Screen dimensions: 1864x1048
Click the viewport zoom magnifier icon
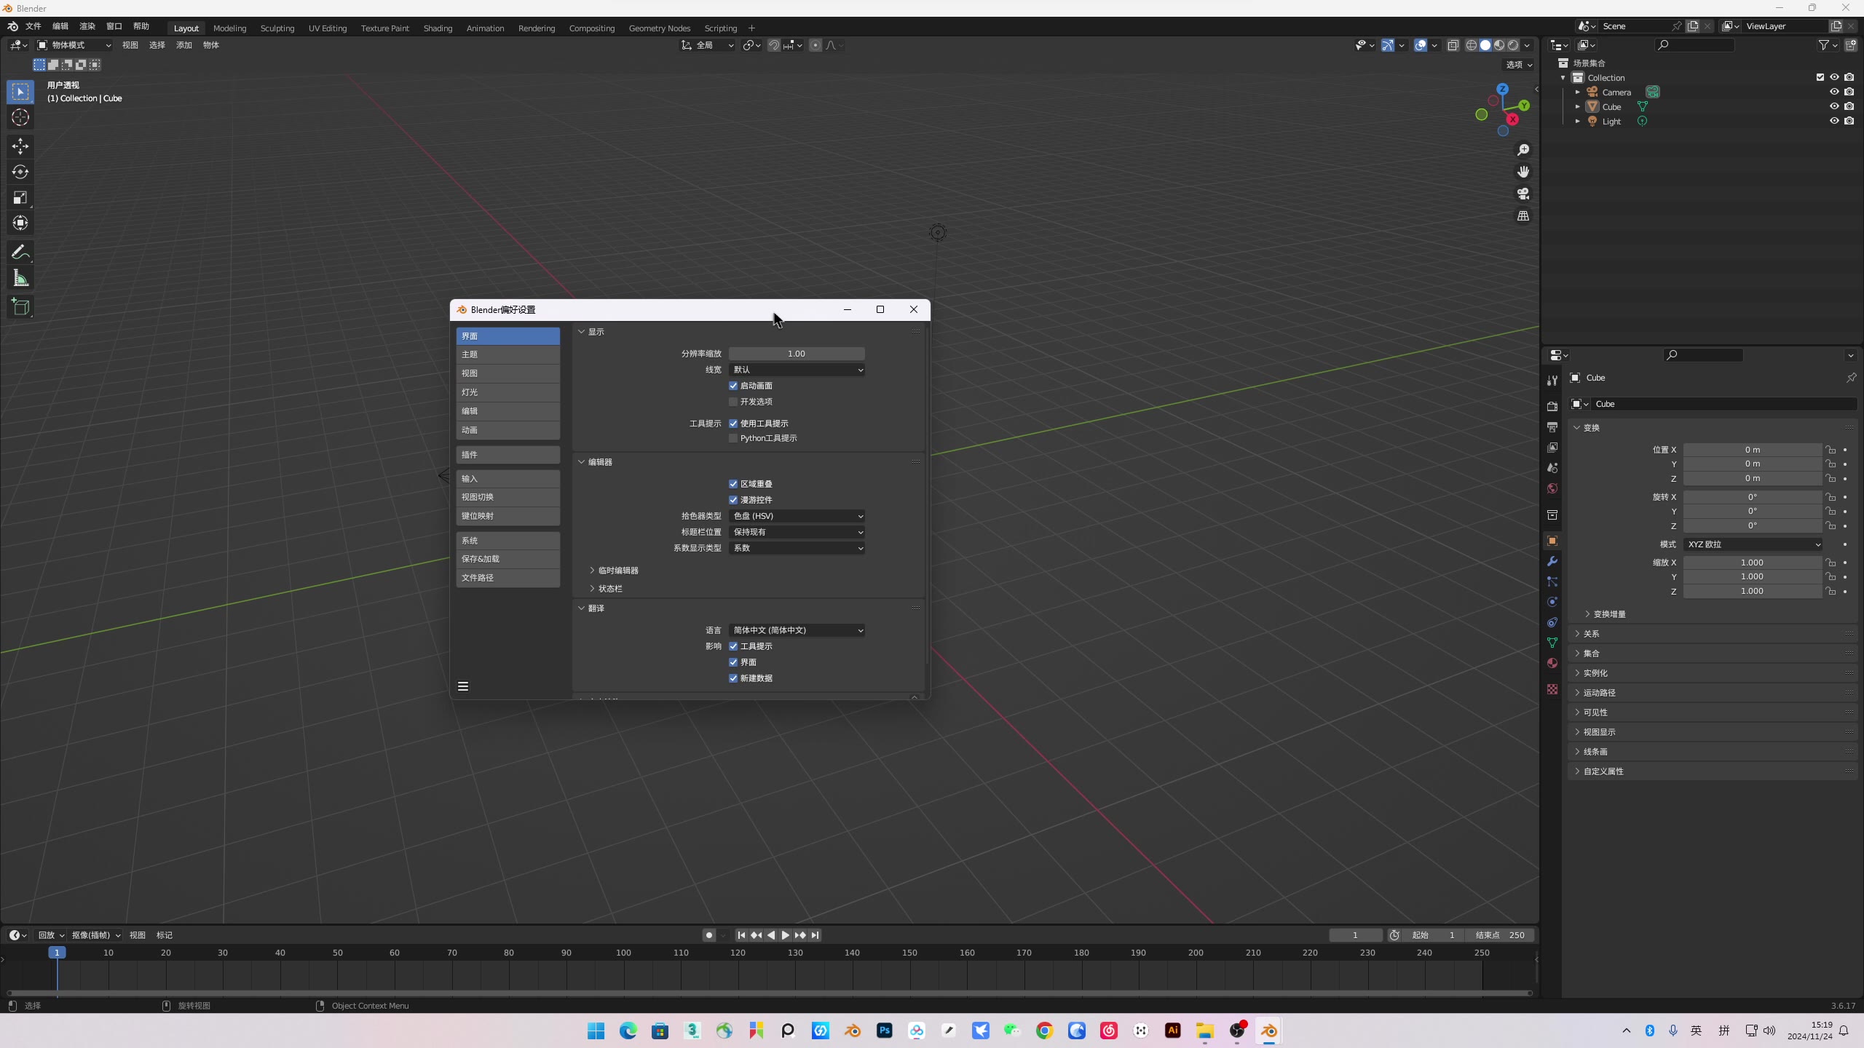tap(1523, 150)
